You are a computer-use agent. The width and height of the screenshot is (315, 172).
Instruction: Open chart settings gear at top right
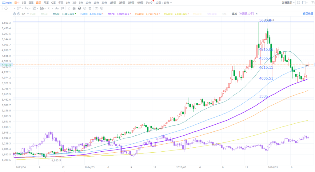298,2
